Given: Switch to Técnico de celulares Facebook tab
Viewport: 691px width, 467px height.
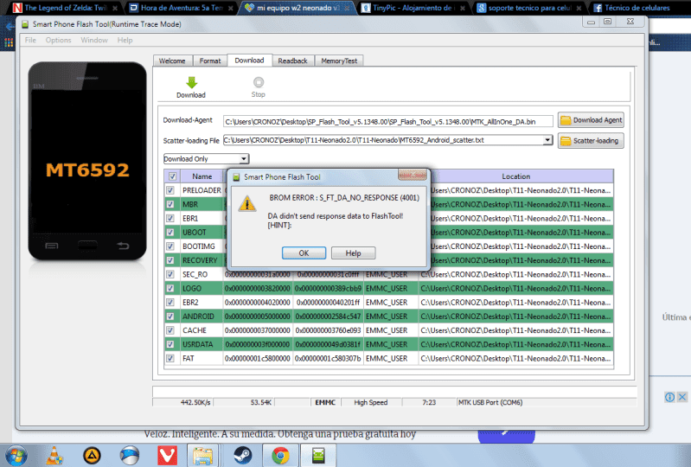Looking at the screenshot, I should tap(637, 8).
